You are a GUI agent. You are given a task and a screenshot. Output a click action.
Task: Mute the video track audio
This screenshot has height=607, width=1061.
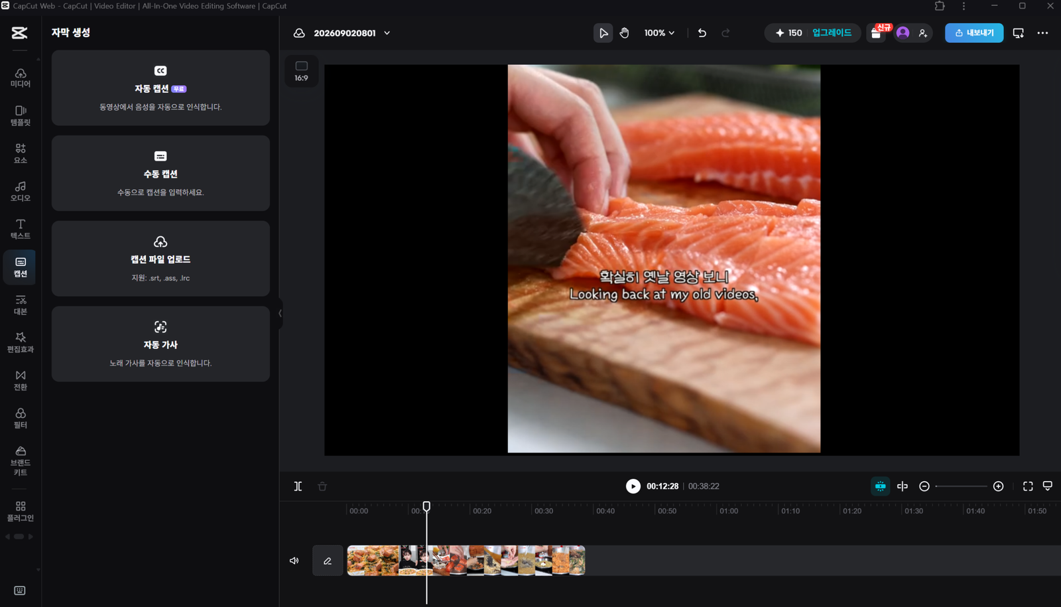pyautogui.click(x=294, y=561)
